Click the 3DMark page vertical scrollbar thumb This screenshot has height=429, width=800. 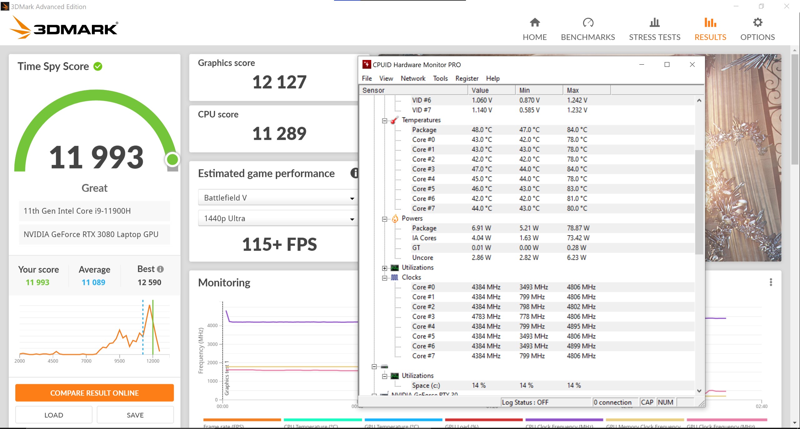click(795, 109)
